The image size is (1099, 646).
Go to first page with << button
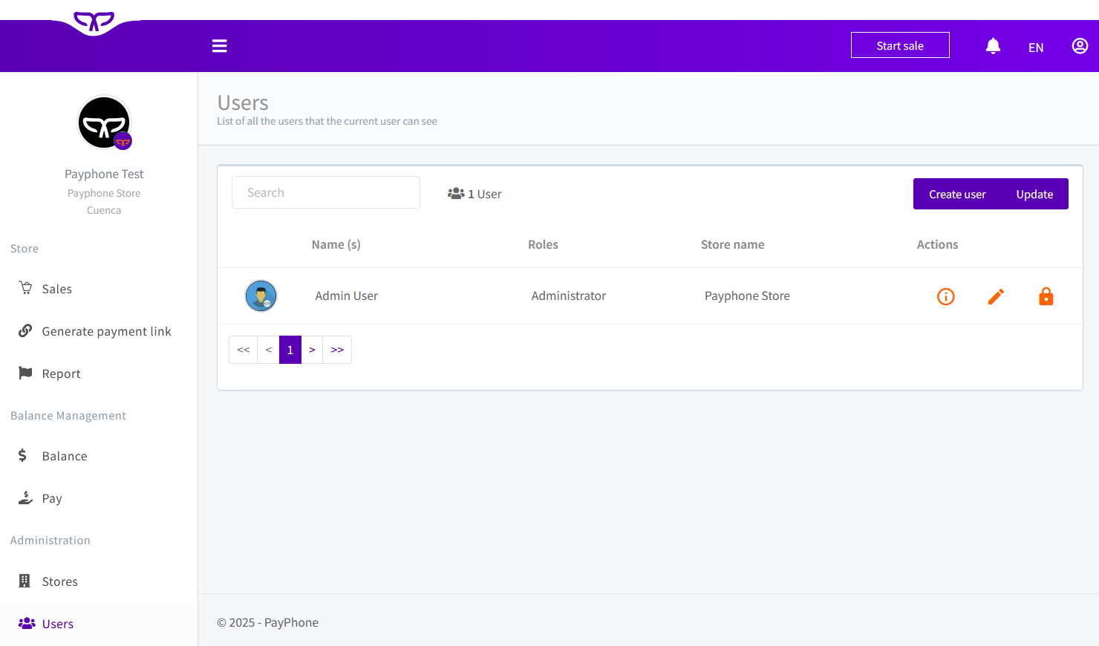coord(244,350)
